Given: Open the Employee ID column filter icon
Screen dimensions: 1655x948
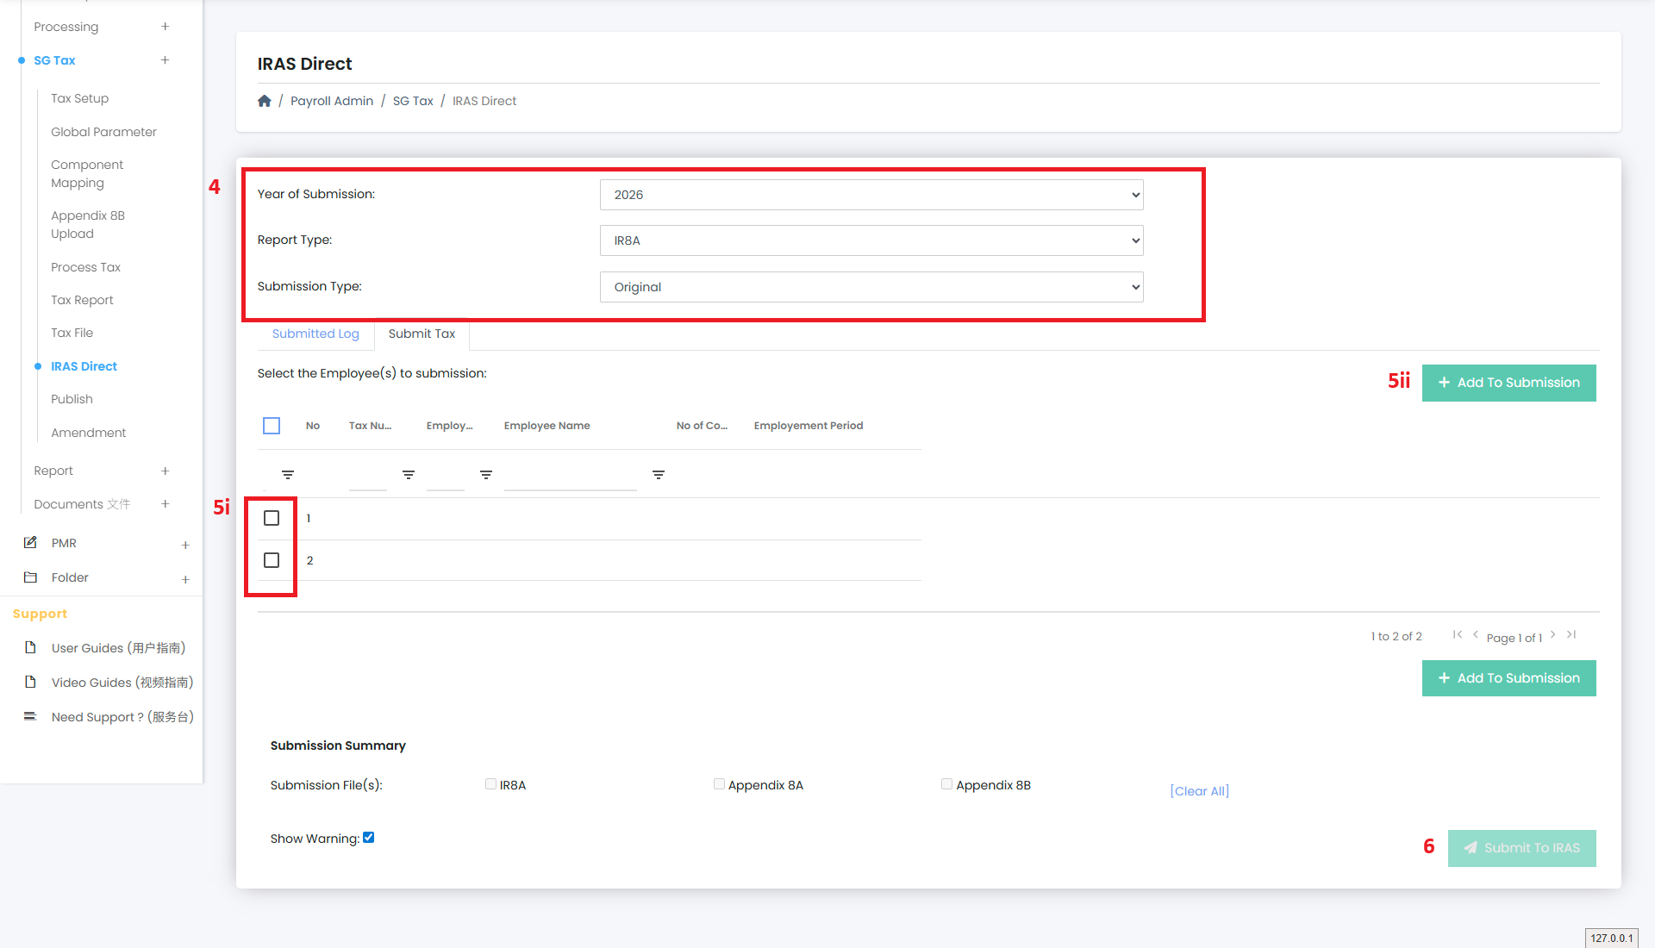Looking at the screenshot, I should point(486,475).
